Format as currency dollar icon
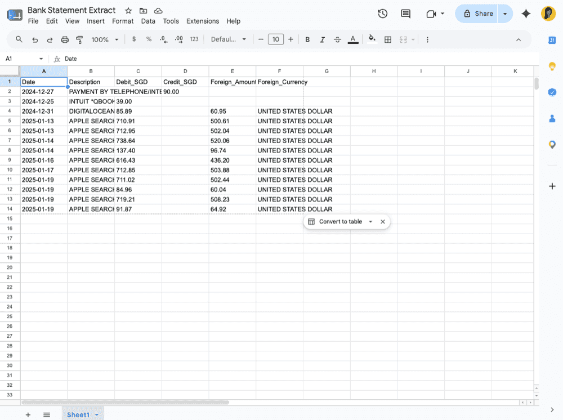 tap(134, 39)
